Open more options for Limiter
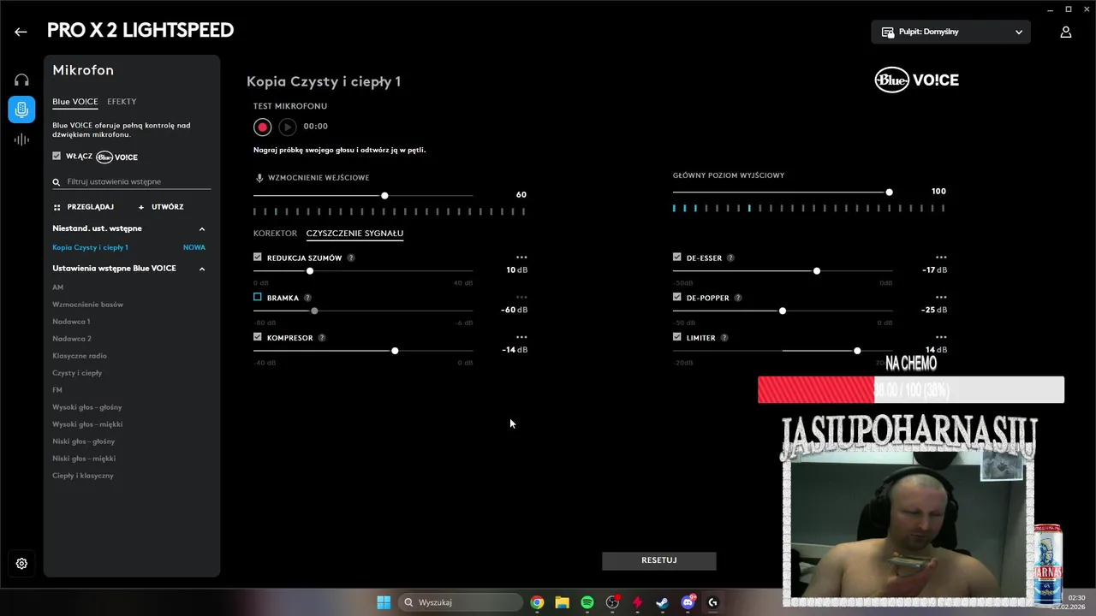The image size is (1096, 616). (941, 338)
